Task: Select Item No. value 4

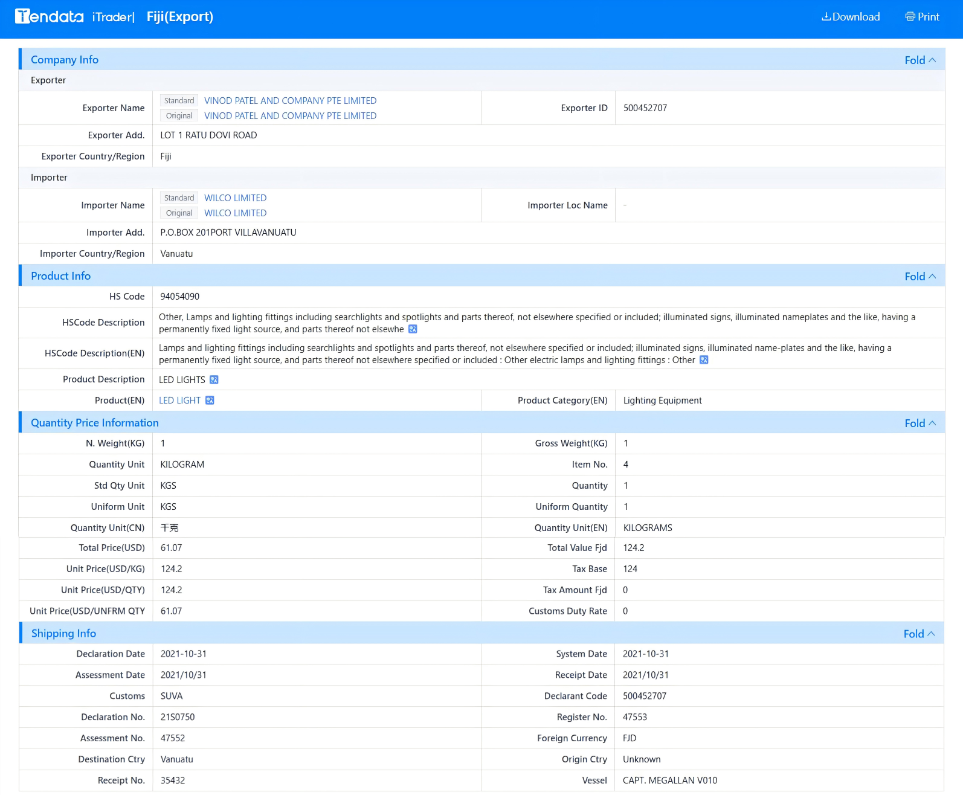Action: pyautogui.click(x=626, y=465)
